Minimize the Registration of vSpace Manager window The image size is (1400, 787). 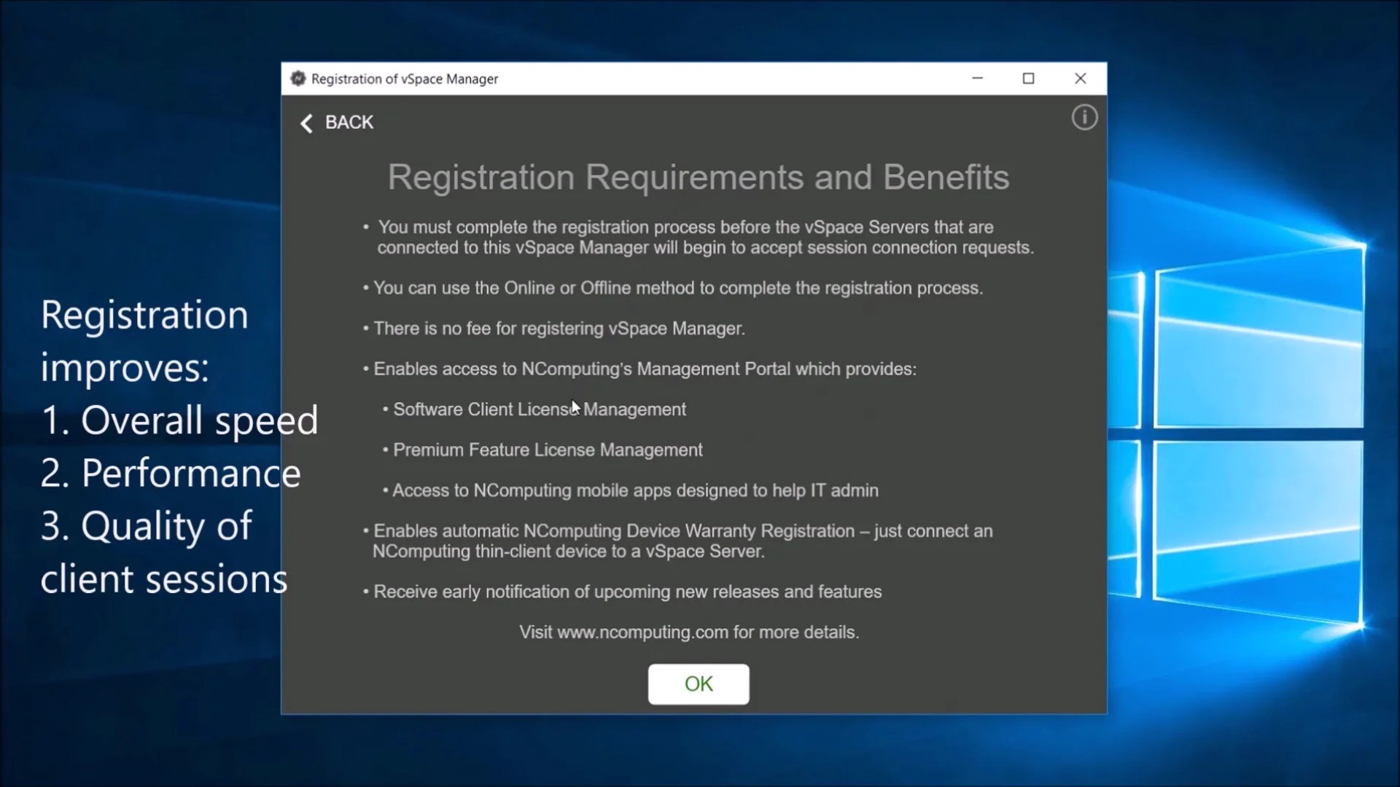[977, 78]
